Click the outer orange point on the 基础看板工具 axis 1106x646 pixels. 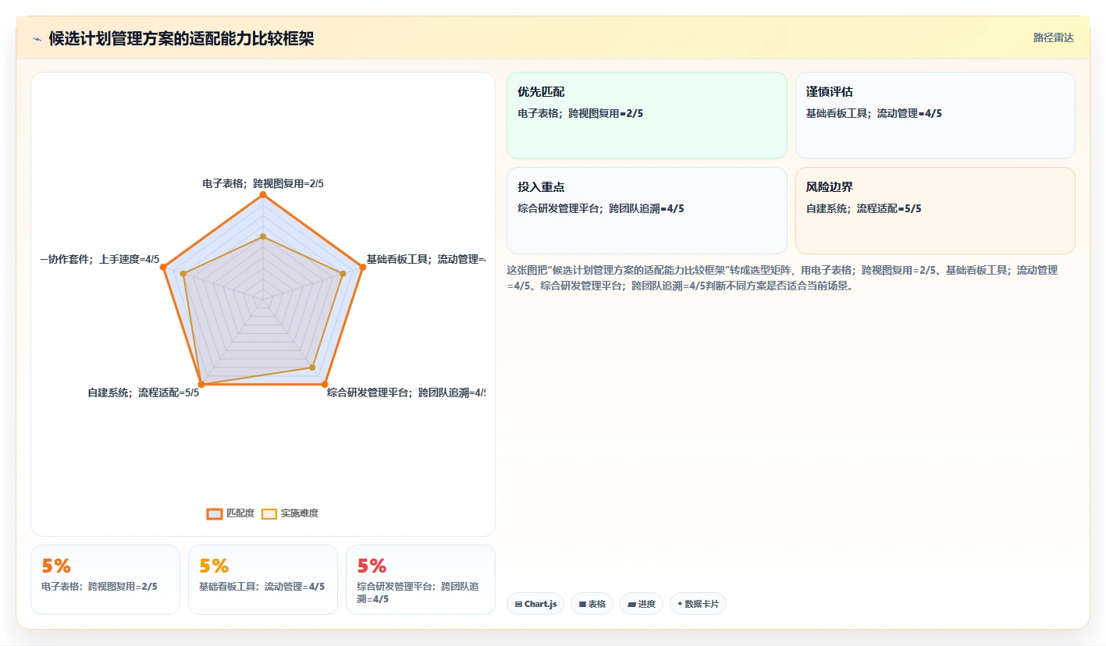pos(362,268)
